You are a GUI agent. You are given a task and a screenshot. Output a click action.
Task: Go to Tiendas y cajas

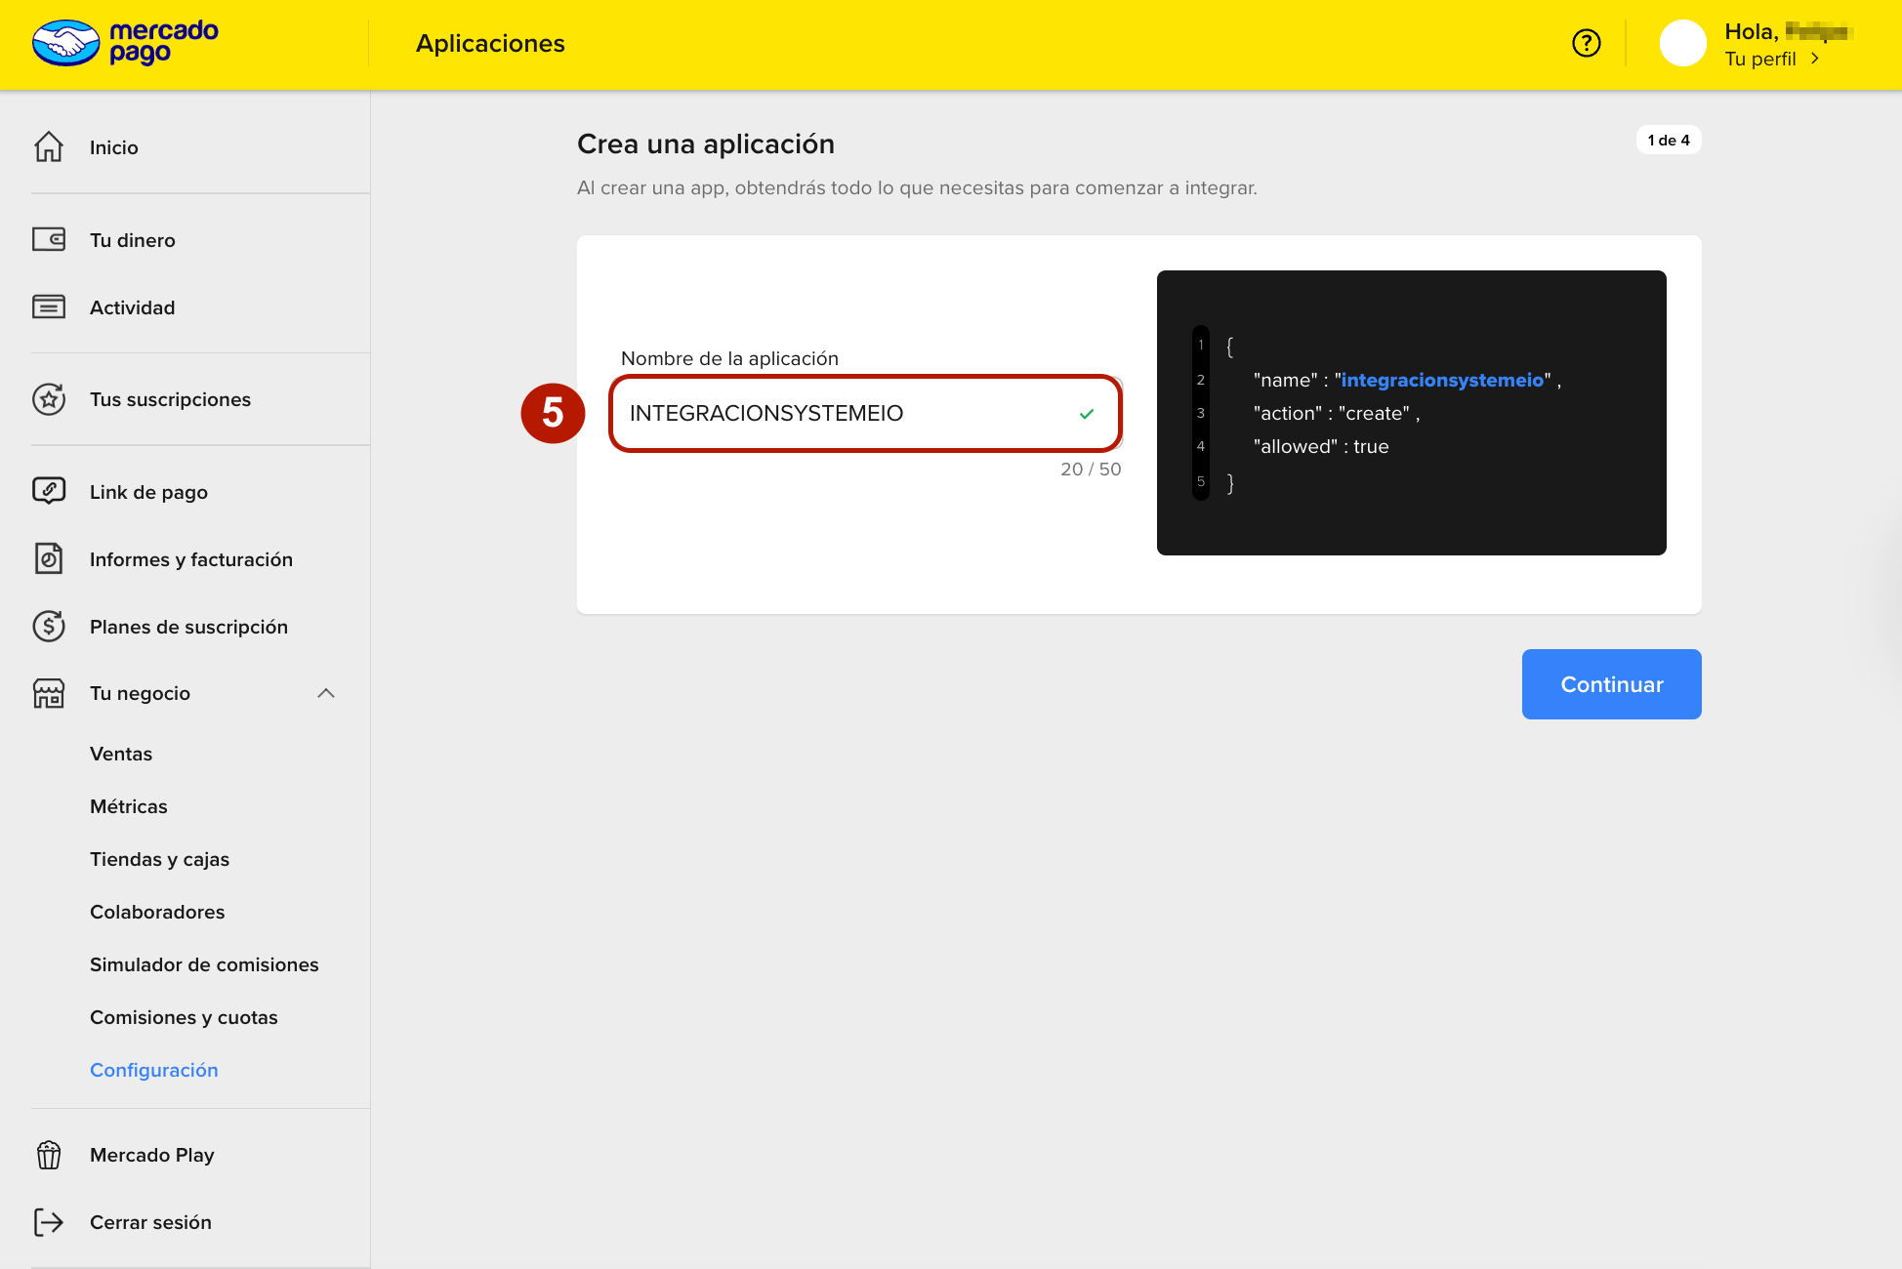click(x=159, y=859)
